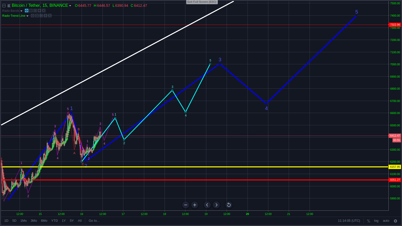
Task: Select the 6Mo time range
Action: [44, 221]
